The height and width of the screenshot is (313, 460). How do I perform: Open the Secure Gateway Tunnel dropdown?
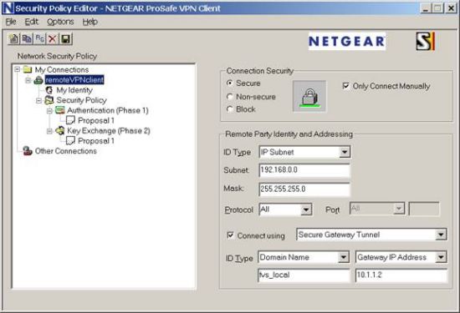pyautogui.click(x=441, y=235)
